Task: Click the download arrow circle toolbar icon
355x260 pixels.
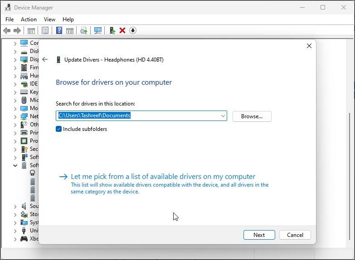Action: [x=133, y=30]
